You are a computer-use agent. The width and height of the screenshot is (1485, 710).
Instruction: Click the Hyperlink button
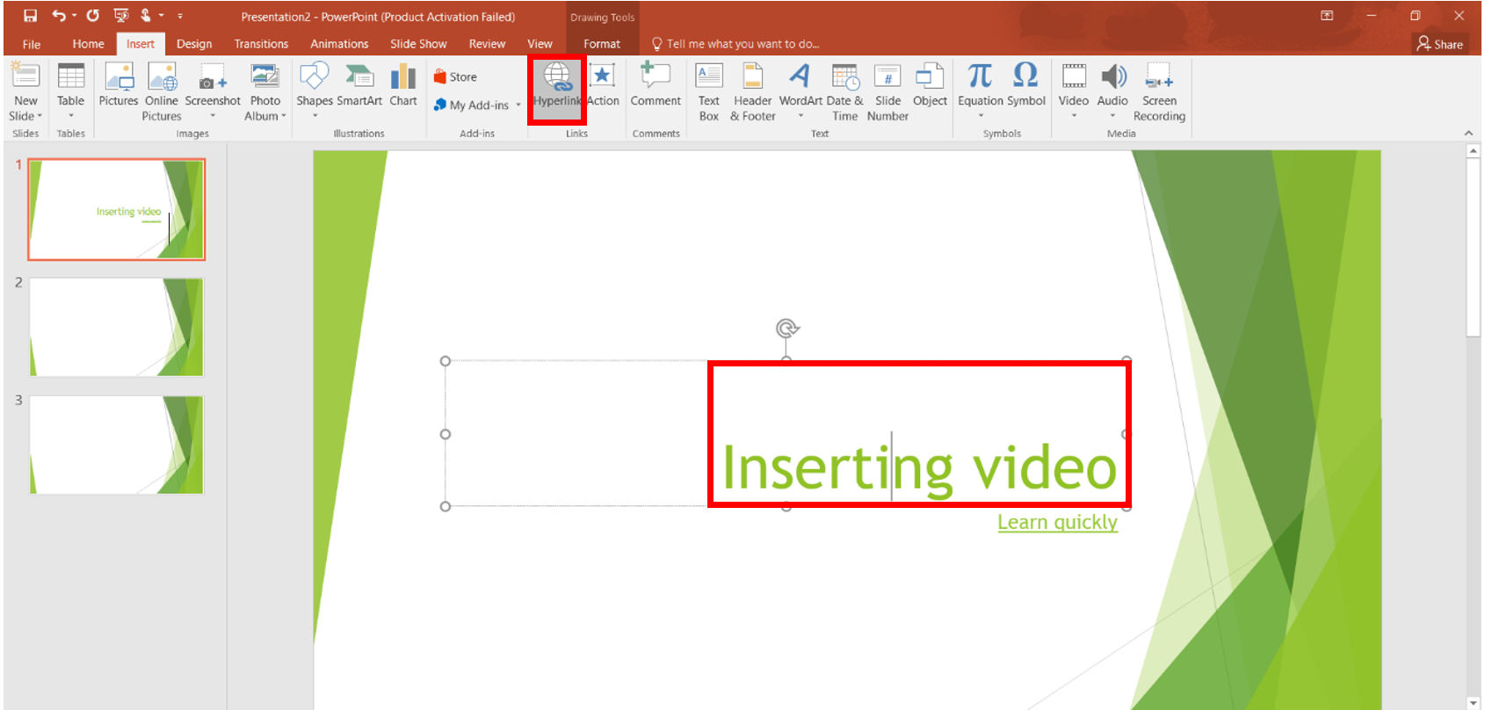click(x=557, y=85)
